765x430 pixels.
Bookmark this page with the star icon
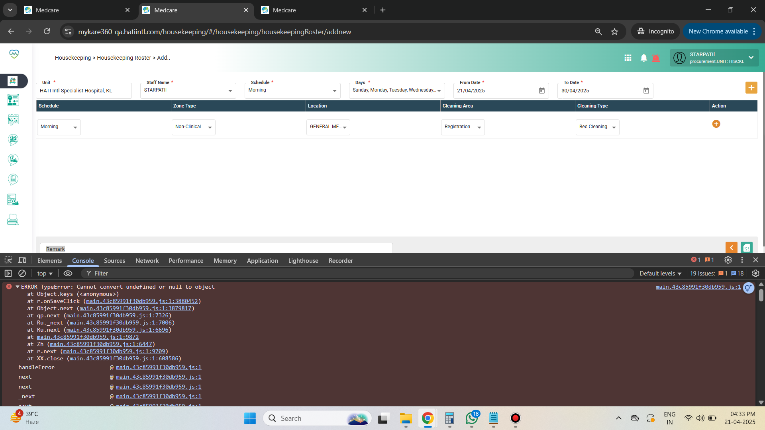(x=615, y=31)
